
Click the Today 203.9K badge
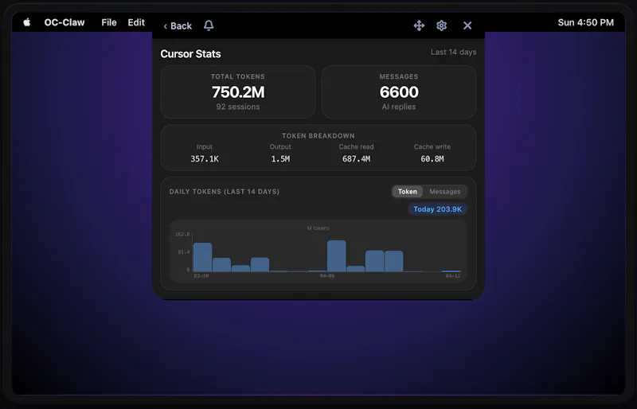pyautogui.click(x=437, y=209)
